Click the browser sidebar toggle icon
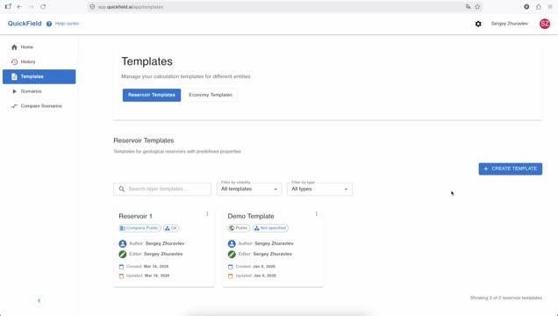Viewport: 558px width, 316px height. [8, 6]
